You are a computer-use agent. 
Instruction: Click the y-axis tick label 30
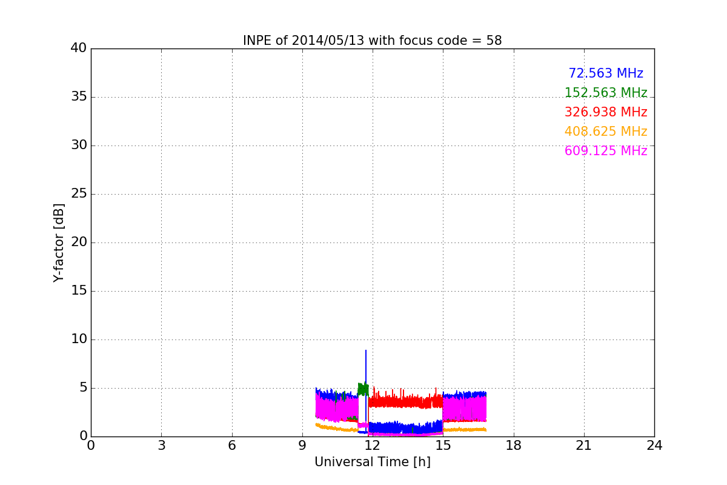(x=79, y=145)
